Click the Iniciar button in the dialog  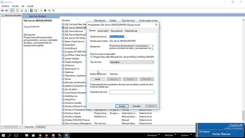point(98,79)
